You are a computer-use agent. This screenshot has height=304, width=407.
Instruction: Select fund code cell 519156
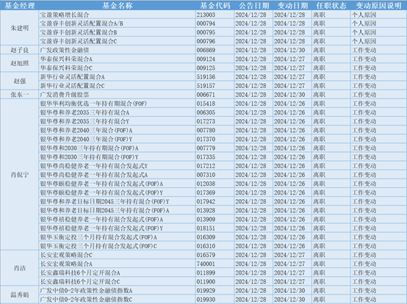click(x=215, y=77)
